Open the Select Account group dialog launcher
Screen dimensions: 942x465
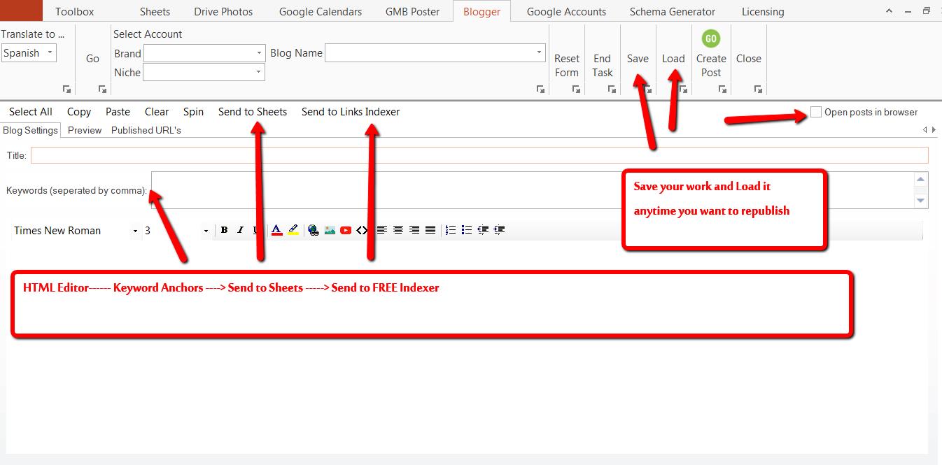pos(540,90)
